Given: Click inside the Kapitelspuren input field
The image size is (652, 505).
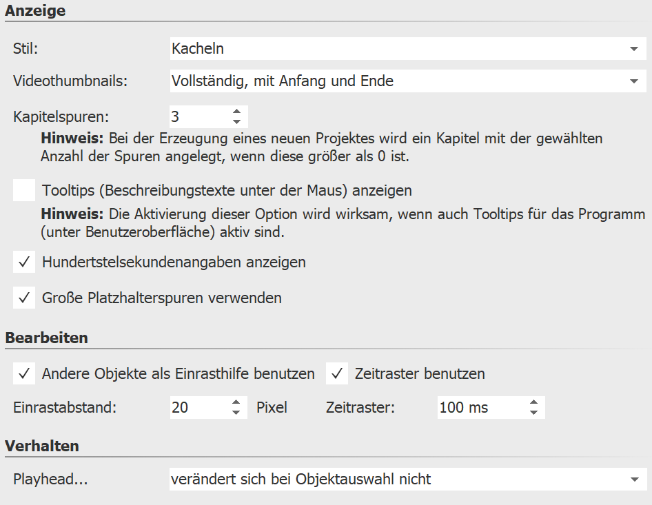Looking at the screenshot, I should coord(196,116).
